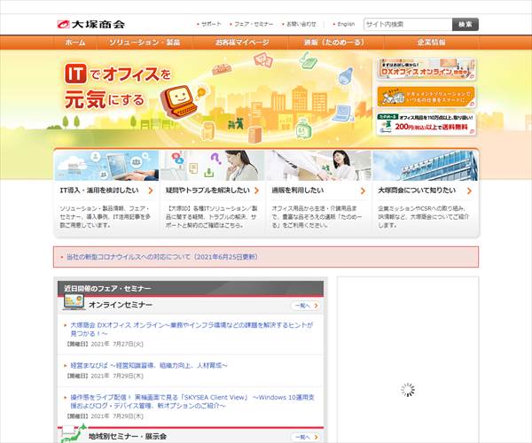The height and width of the screenshot is (443, 532).
Task: Open 通販を利用したい heading
Action: [x=298, y=190]
